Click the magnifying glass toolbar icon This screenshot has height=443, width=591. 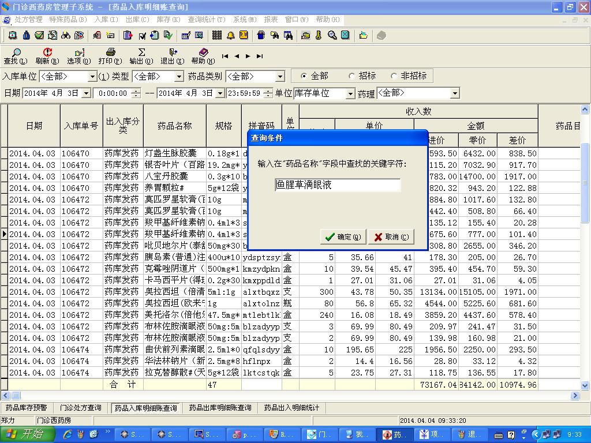coord(332,35)
